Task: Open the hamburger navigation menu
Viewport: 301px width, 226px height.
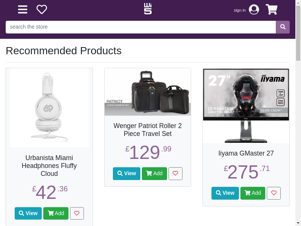Action: [x=23, y=9]
